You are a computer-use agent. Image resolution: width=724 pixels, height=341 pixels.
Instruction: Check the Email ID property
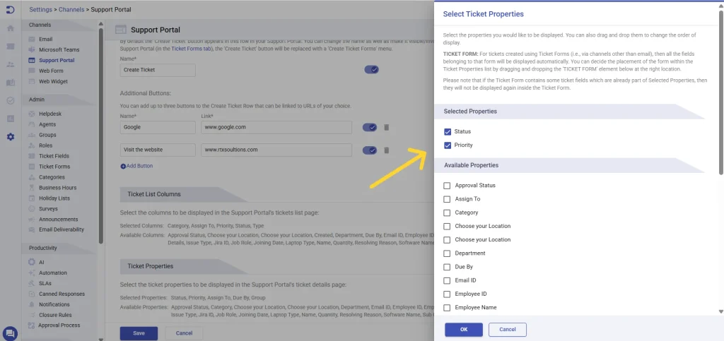pyautogui.click(x=447, y=280)
